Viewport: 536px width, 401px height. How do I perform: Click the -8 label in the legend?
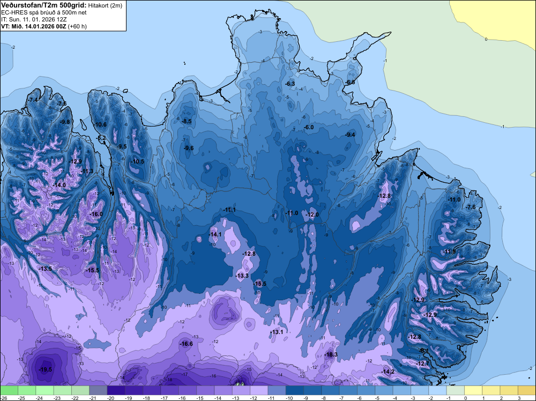click(324, 398)
